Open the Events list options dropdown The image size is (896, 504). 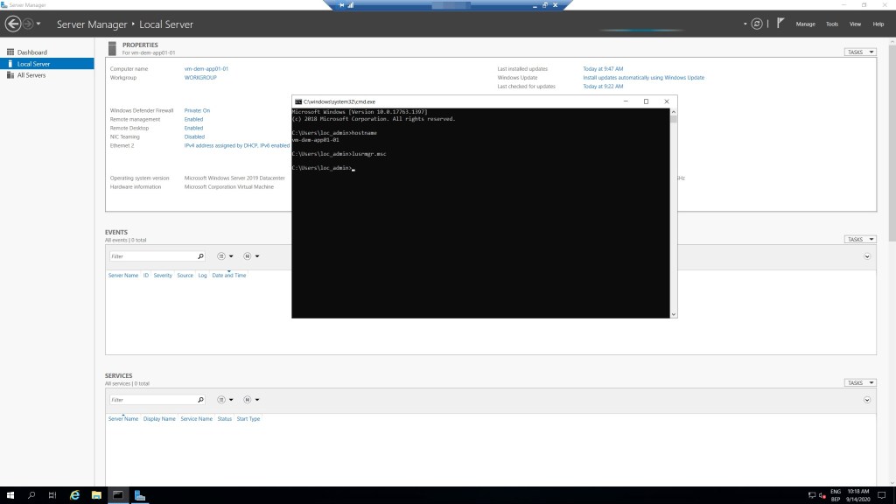[x=225, y=256]
